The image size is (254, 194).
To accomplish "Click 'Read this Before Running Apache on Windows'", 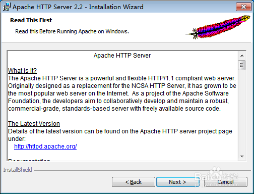I will click(72, 31).
